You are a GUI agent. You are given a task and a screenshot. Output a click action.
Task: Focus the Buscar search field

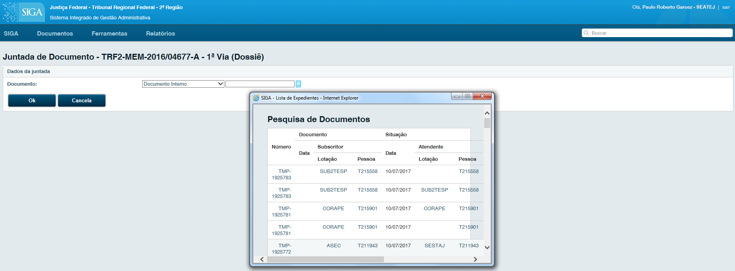tap(657, 33)
